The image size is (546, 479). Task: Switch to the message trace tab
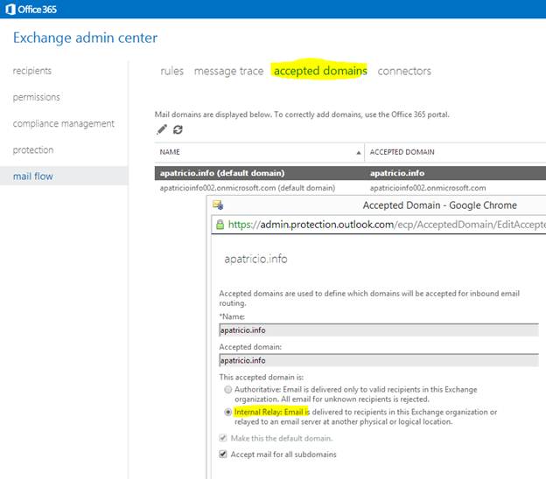[228, 71]
